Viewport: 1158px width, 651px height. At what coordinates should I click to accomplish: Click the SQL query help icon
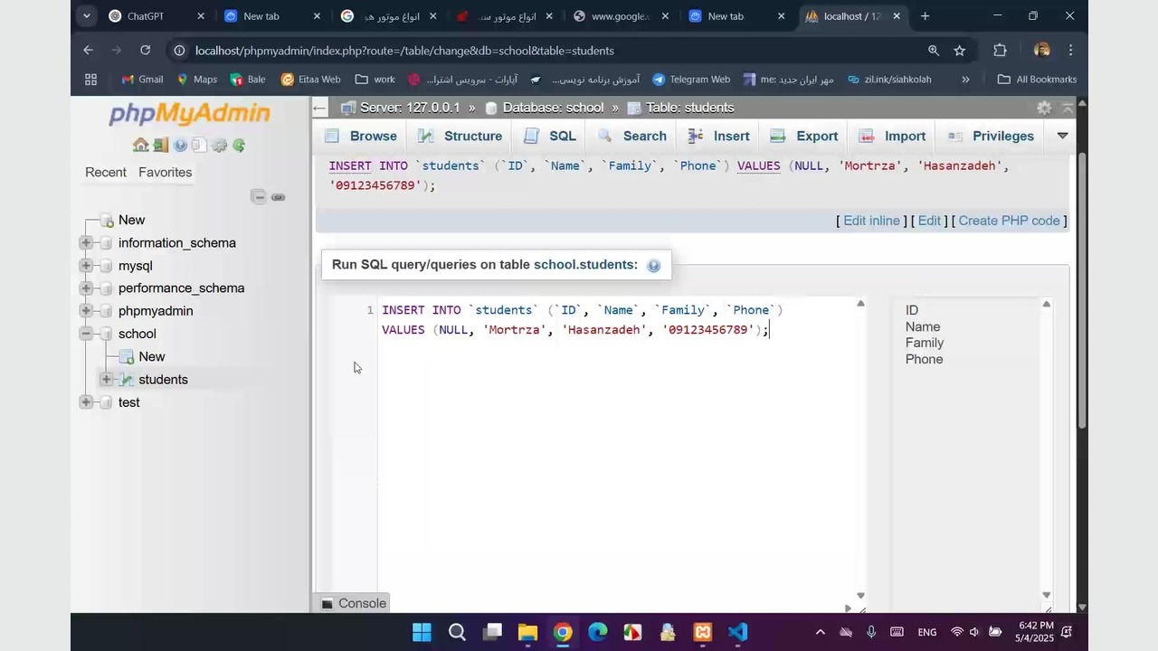click(654, 266)
